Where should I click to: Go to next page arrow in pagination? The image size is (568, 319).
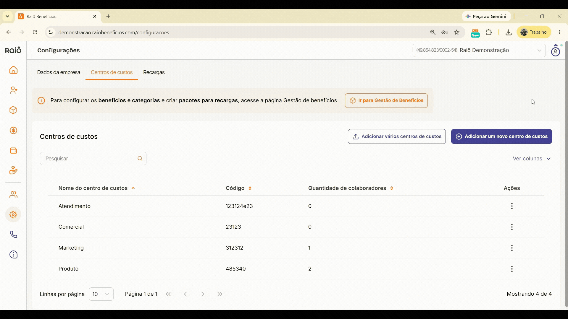203,294
